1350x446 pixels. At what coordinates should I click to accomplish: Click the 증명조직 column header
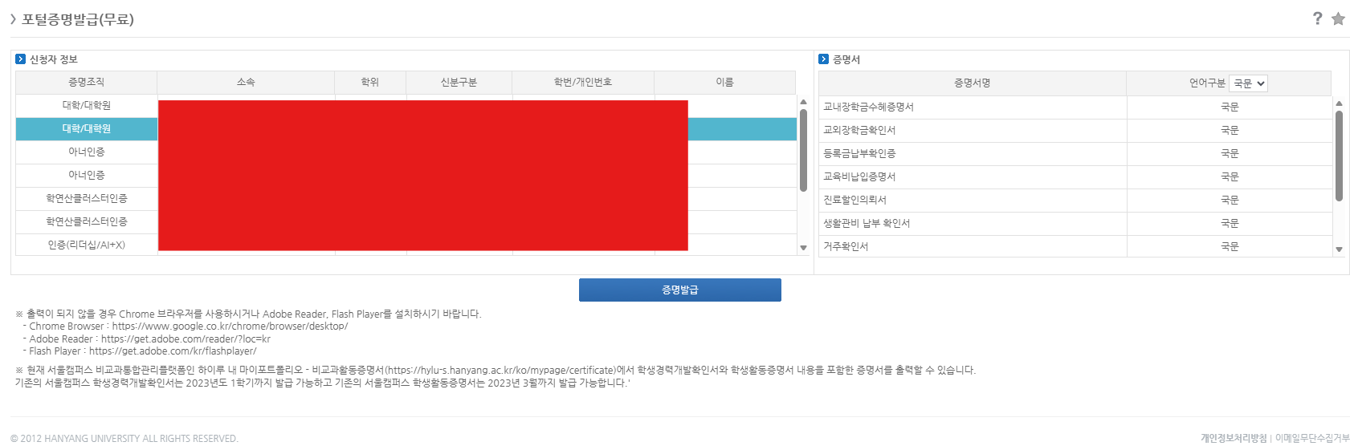87,83
